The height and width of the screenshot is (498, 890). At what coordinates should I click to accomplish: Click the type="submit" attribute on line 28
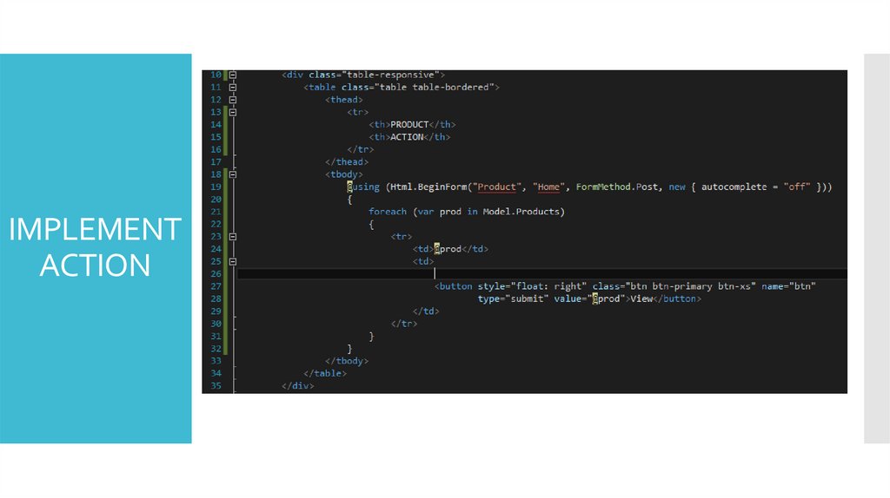[x=513, y=299]
